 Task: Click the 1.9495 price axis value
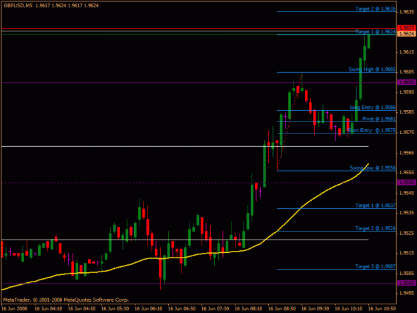pos(407,293)
